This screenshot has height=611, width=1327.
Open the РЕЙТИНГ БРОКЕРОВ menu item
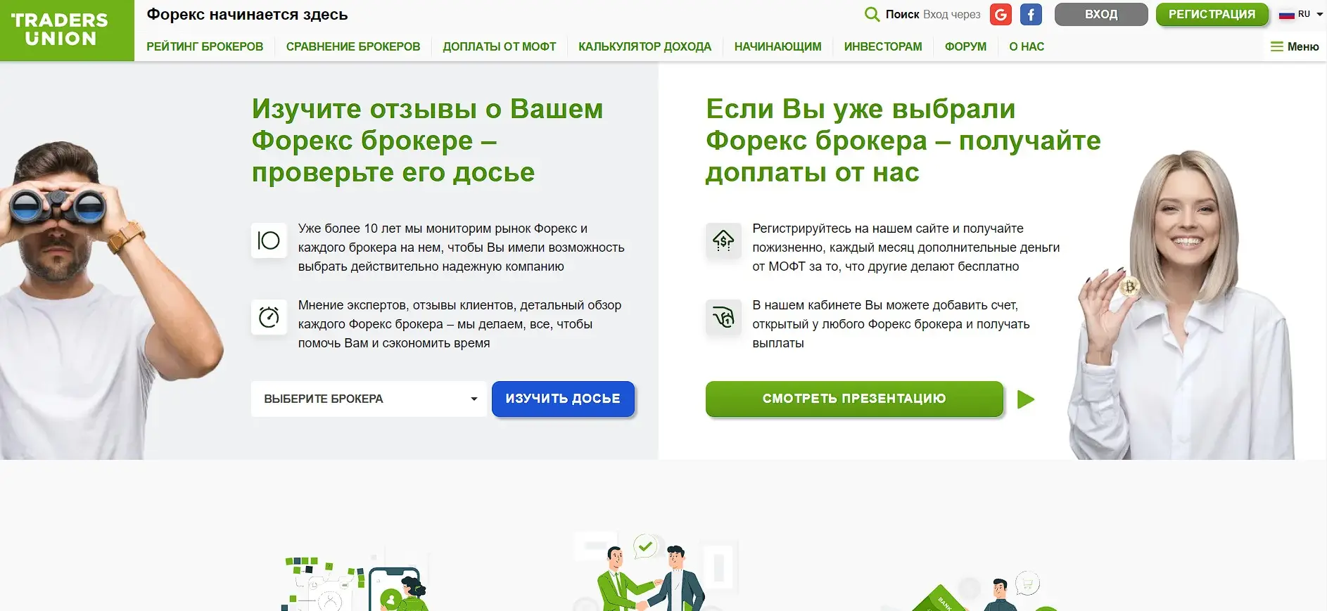coord(205,46)
